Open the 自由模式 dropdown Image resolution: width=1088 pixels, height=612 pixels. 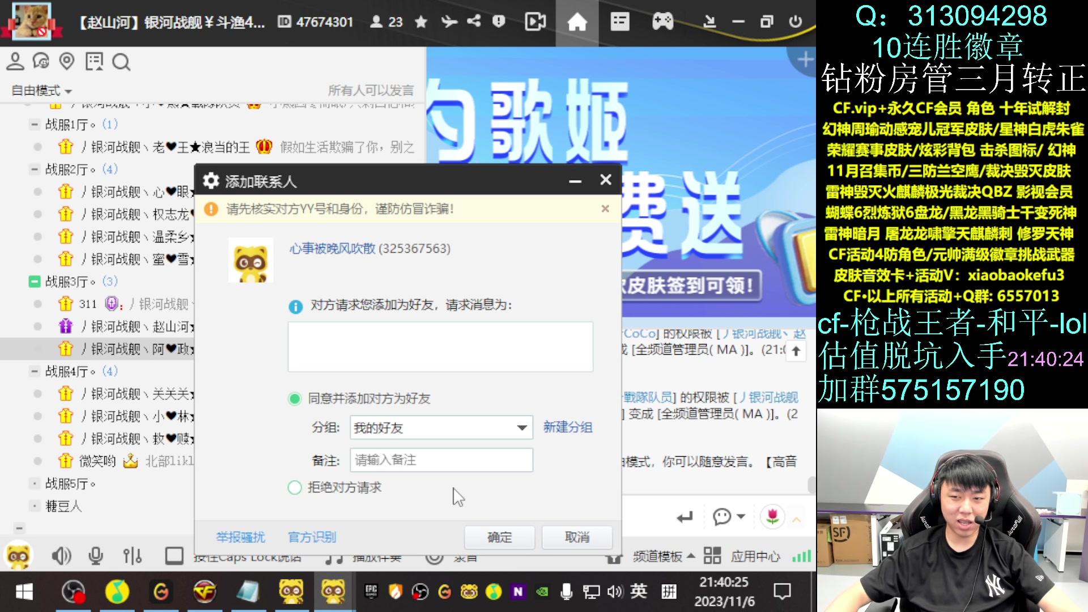pyautogui.click(x=41, y=91)
